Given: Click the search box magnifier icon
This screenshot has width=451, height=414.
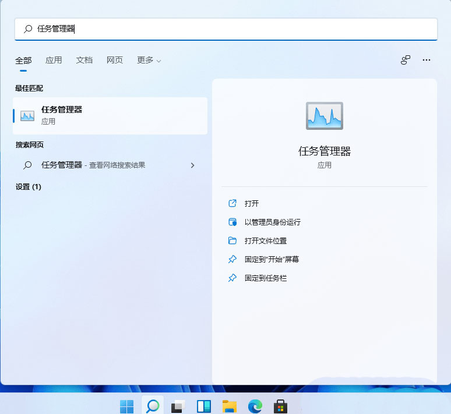Looking at the screenshot, I should (x=28, y=29).
